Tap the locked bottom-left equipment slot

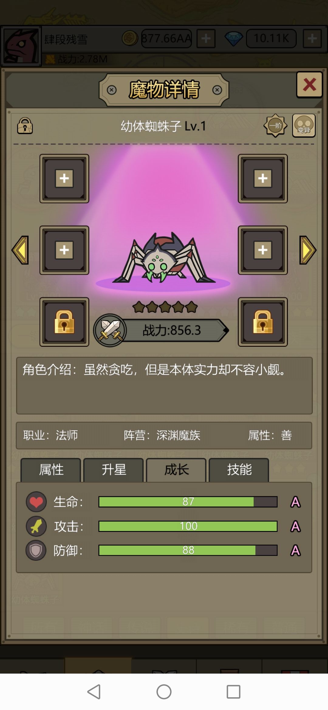click(64, 322)
